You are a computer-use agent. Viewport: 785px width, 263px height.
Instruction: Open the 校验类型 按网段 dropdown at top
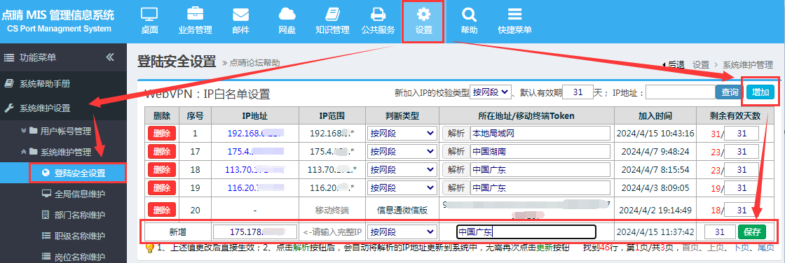490,92
